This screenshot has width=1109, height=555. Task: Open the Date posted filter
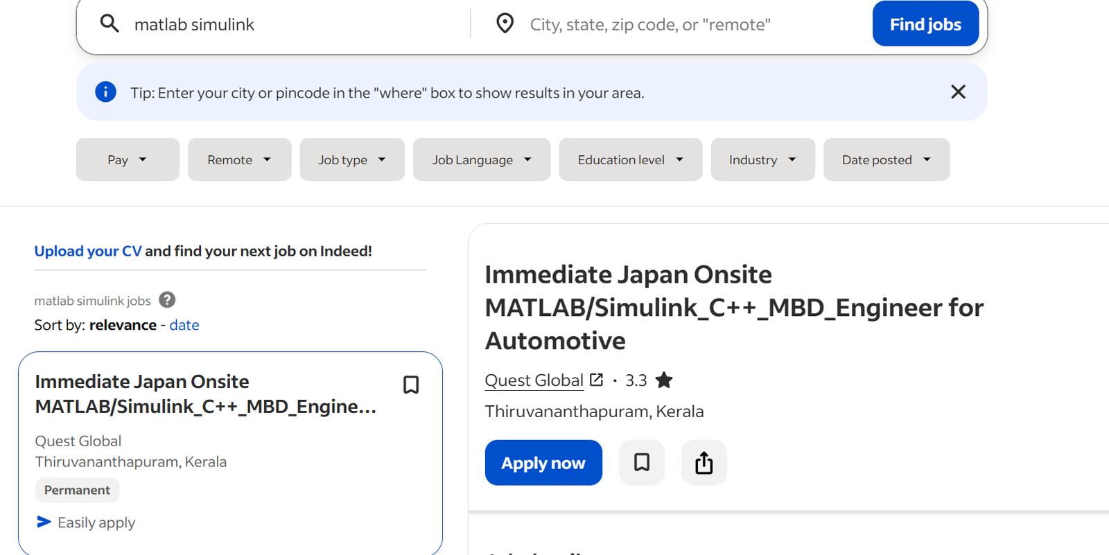click(886, 160)
